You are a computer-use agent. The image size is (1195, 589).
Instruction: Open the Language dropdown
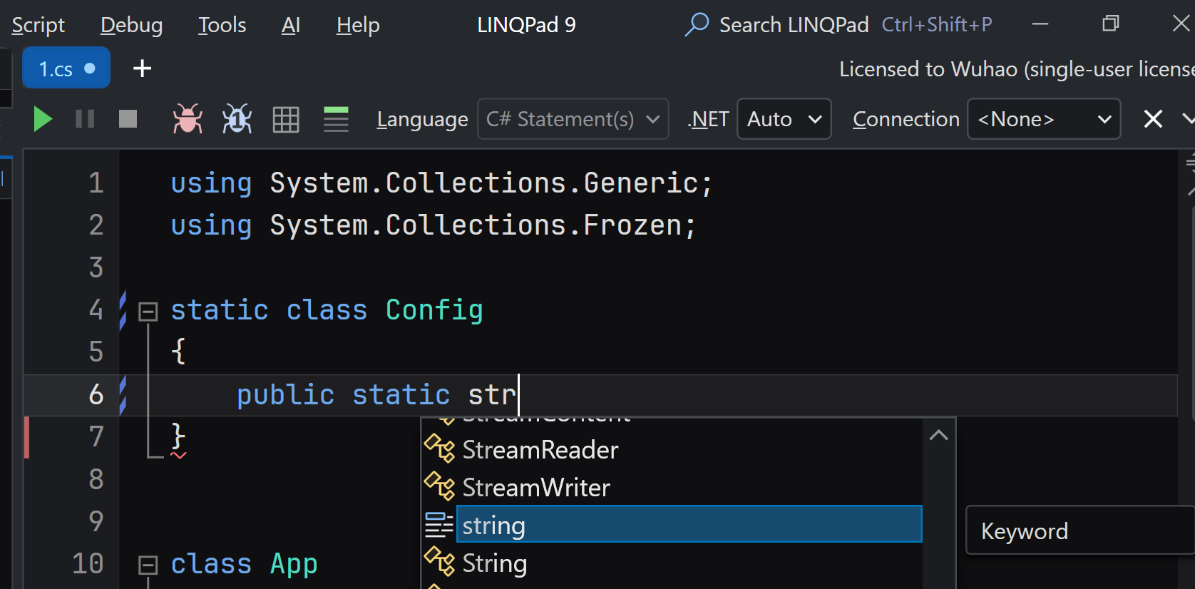coord(573,119)
